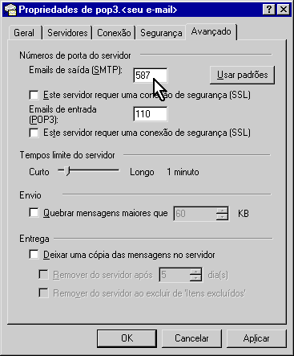This screenshot has width=294, height=356.
Task: Tick Deixar uma cópia das mensagens no servidor
Action: coord(34,255)
